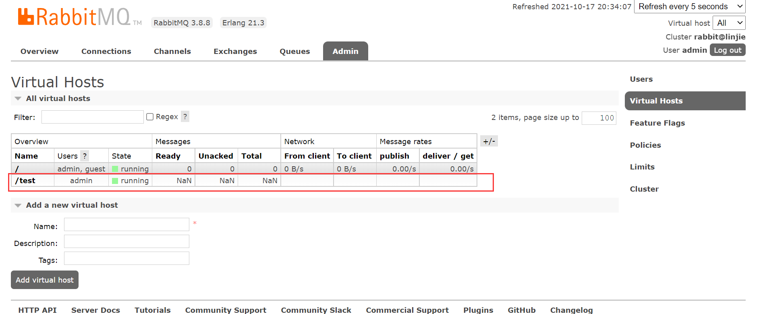Open the HTTP API footer link
This screenshot has width=763, height=314.
37,310
